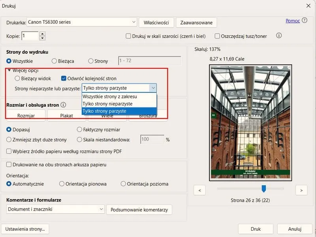
Task: Click the page preview slider handle
Action: (x=263, y=189)
